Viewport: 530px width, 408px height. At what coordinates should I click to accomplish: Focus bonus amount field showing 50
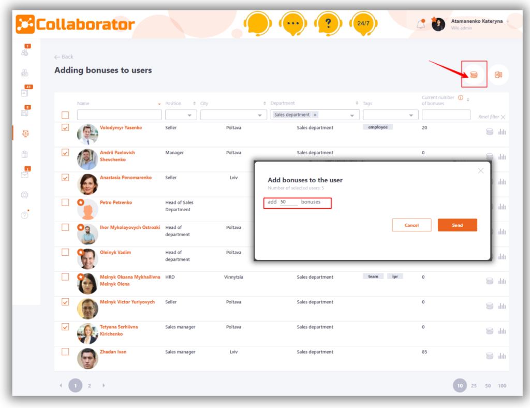(x=289, y=202)
